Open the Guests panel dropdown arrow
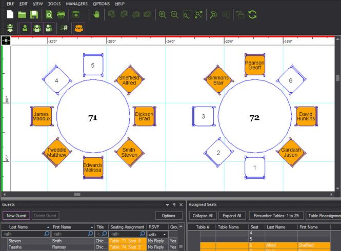341x251 pixels. click(x=167, y=205)
